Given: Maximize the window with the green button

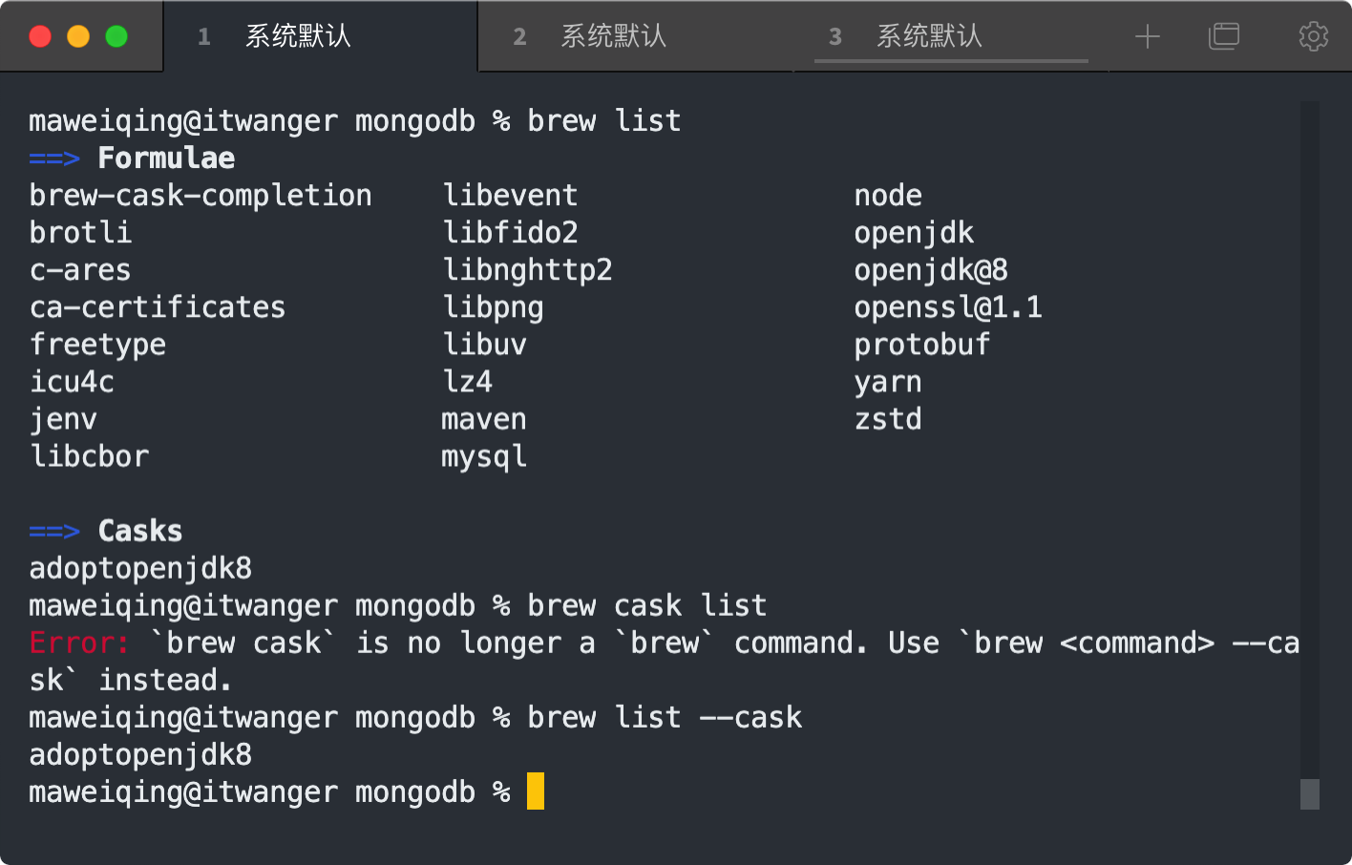Looking at the screenshot, I should 116,37.
